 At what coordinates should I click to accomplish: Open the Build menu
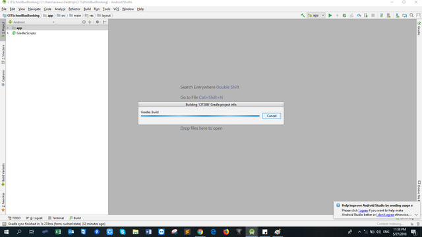coord(87,9)
